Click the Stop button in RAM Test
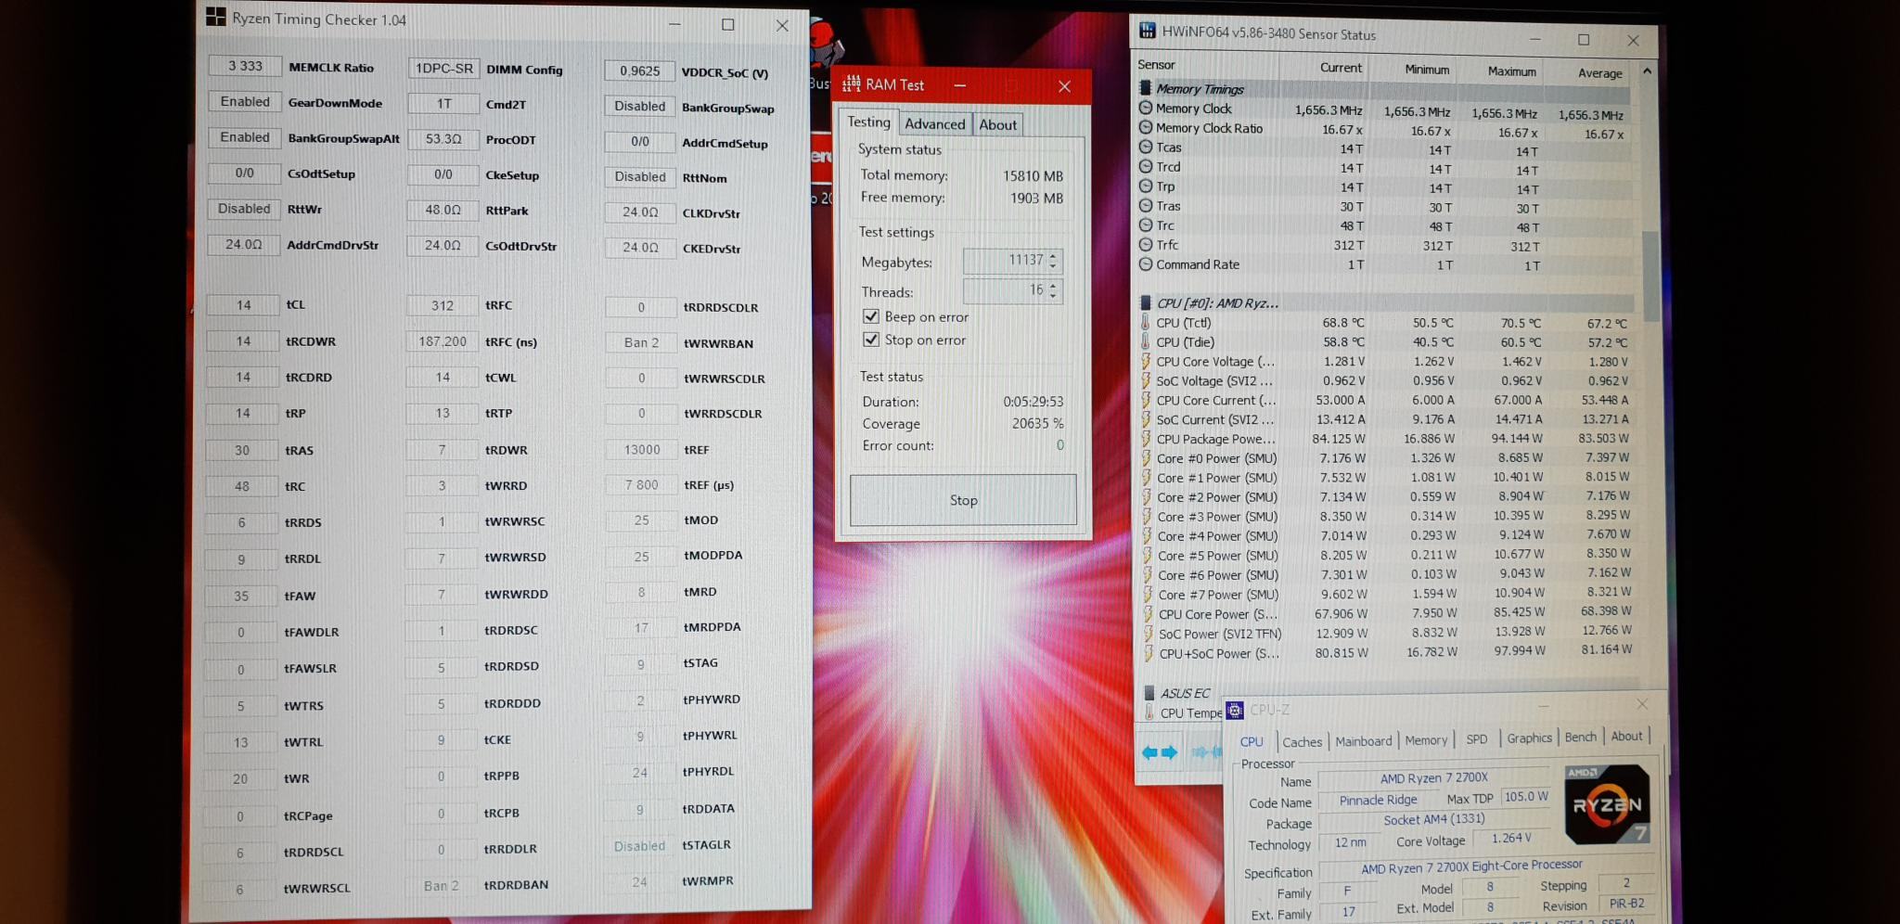The image size is (1900, 924). click(963, 500)
